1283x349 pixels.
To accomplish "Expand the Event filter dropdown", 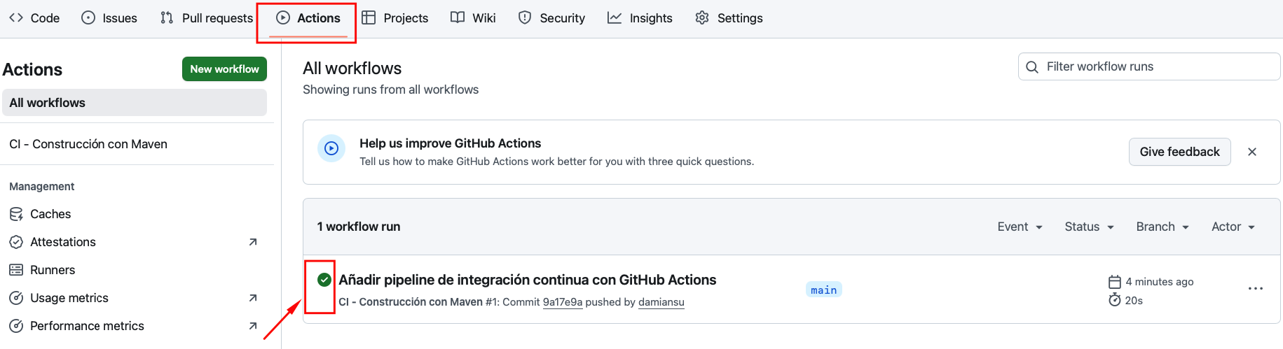I will 1020,227.
